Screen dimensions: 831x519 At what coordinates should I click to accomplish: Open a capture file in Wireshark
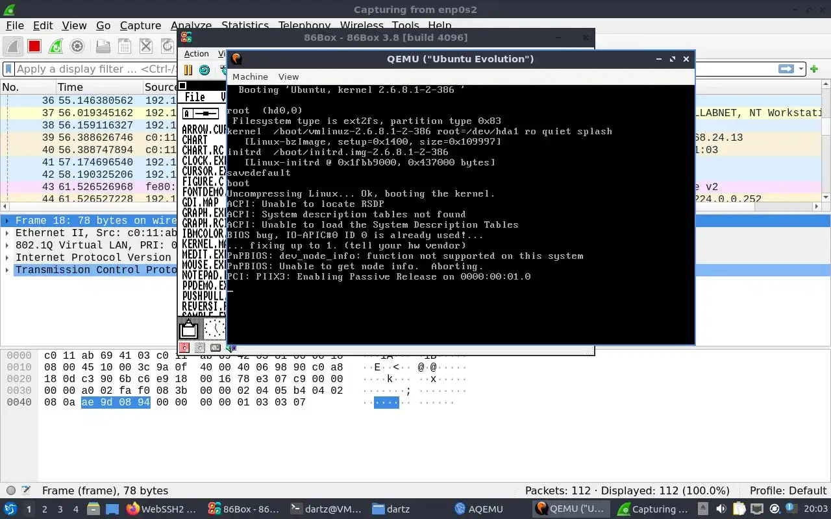click(103, 46)
